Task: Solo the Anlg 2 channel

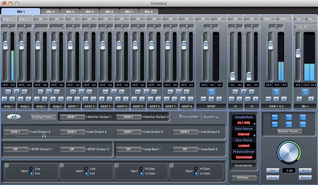Action: point(29,99)
